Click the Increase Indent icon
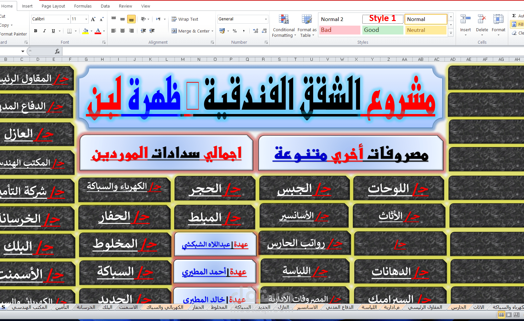The height and width of the screenshot is (321, 524). point(152,31)
